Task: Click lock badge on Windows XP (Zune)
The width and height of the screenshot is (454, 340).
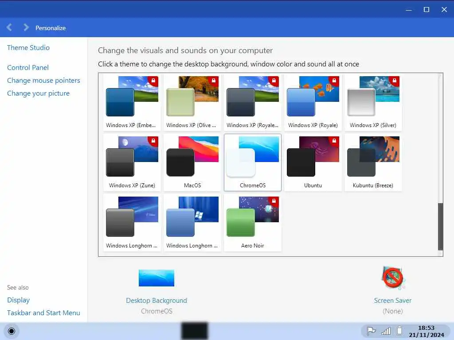Action: (x=153, y=141)
